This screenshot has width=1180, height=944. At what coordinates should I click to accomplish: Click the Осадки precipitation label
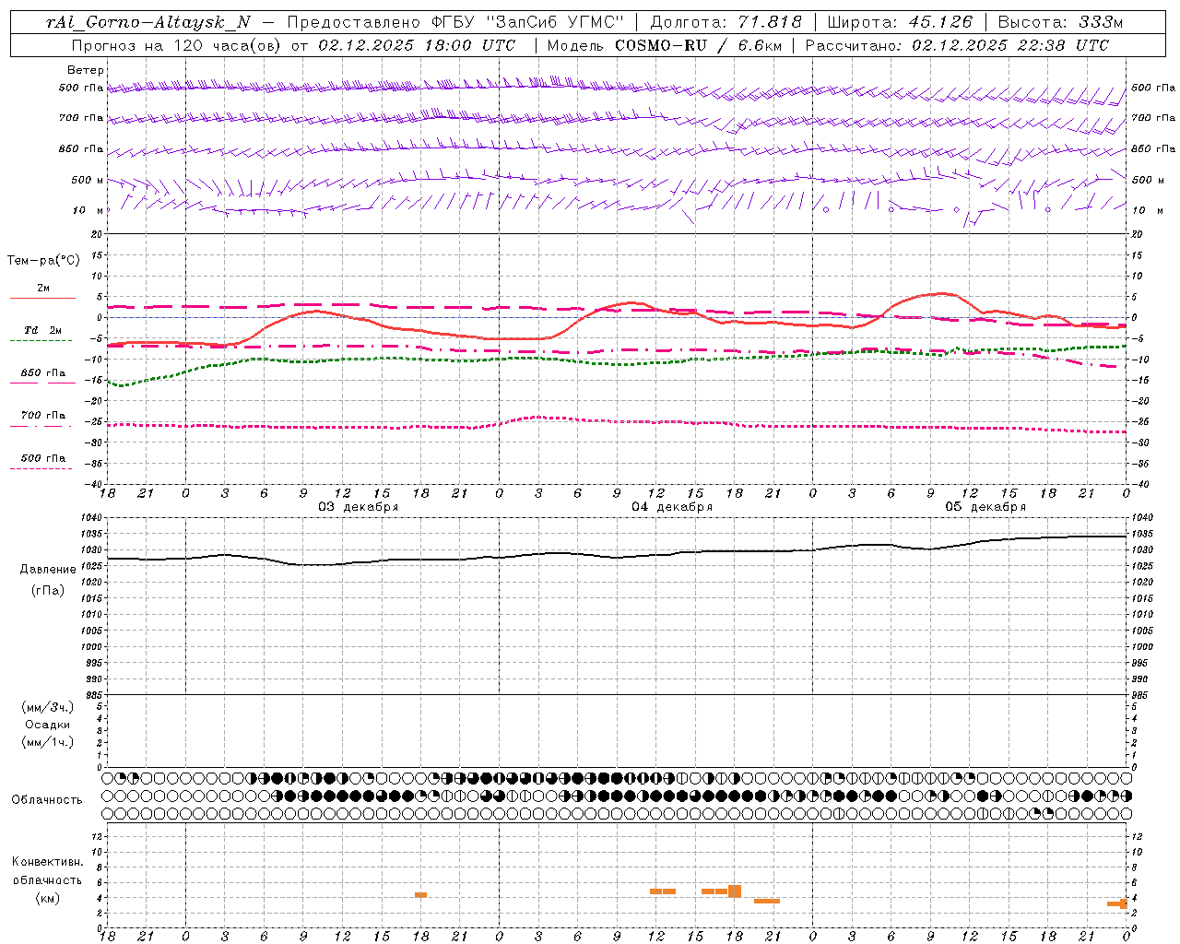pyautogui.click(x=48, y=725)
